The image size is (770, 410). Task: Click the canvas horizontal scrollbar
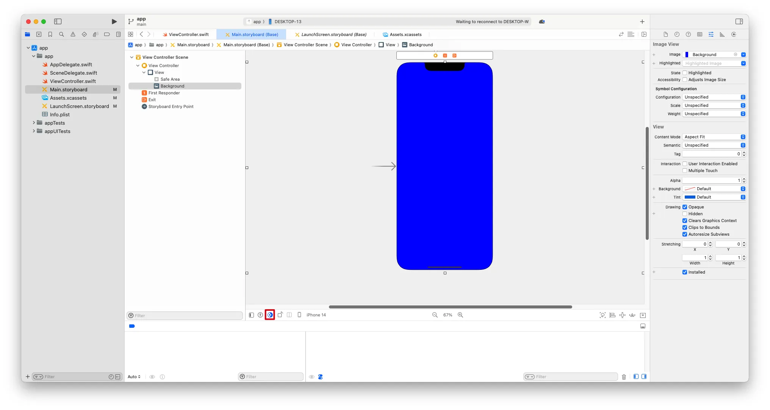(450, 307)
